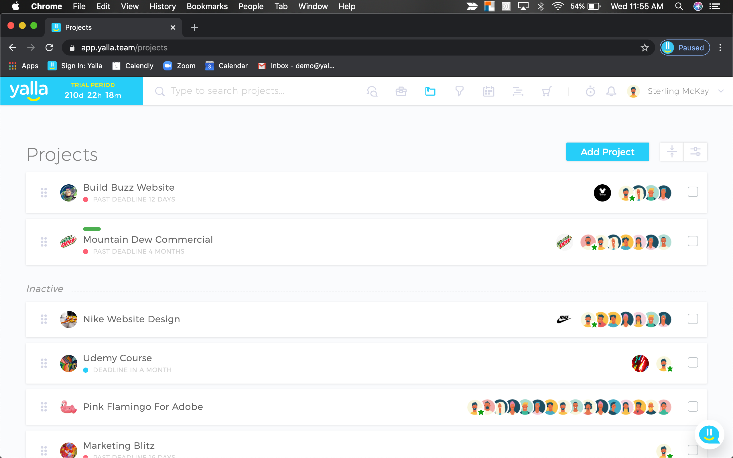
Task: Open the History menu
Action: point(162,6)
